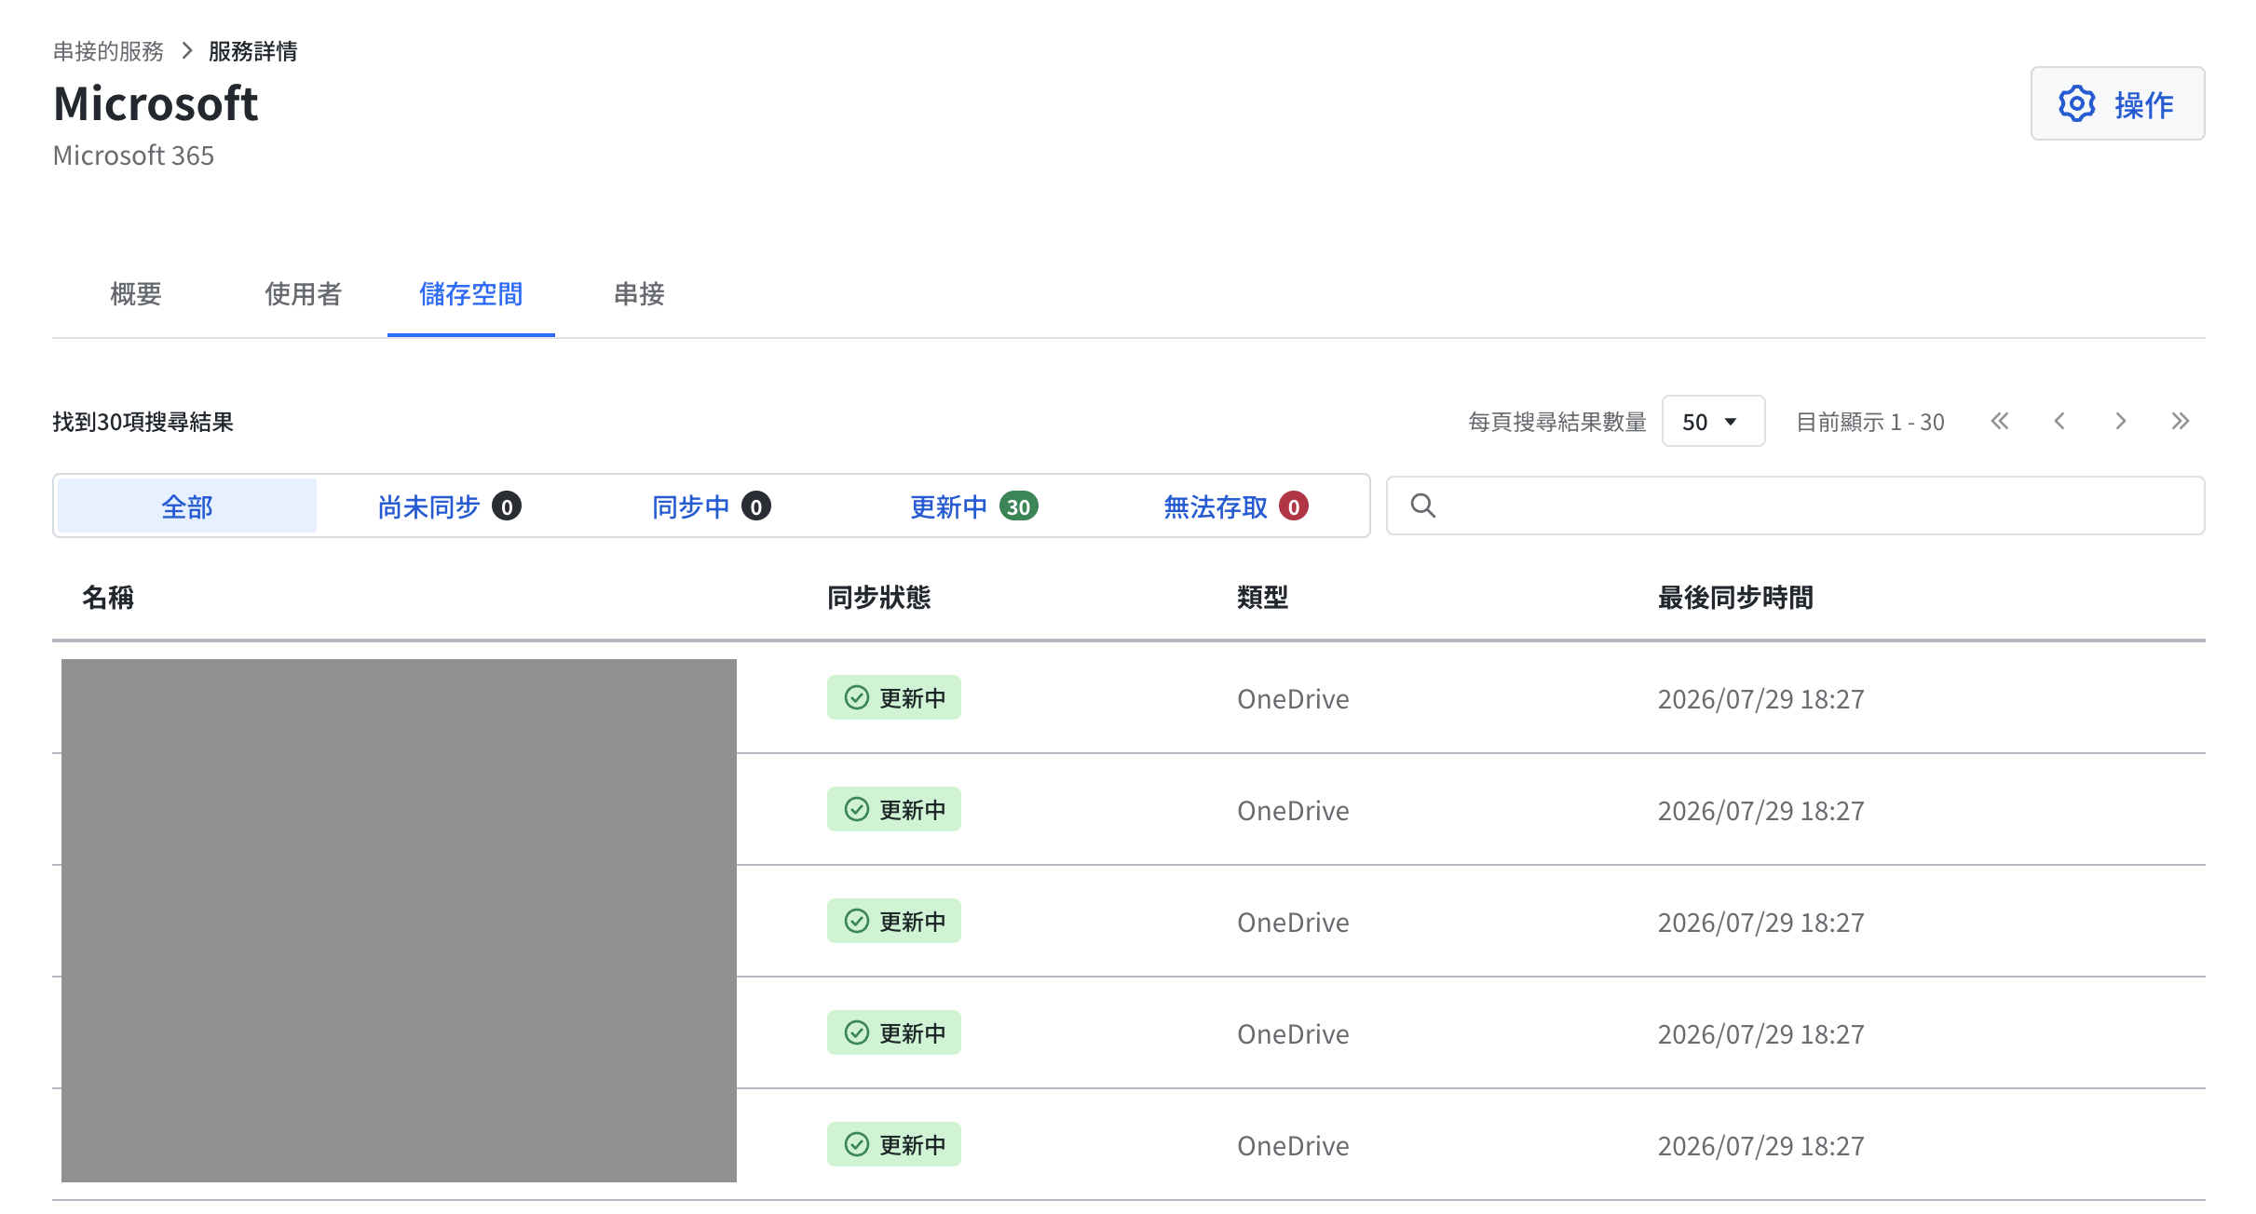Click 更新中 status badge in third row
Viewport: 2256px width, 1214px height.
(893, 921)
